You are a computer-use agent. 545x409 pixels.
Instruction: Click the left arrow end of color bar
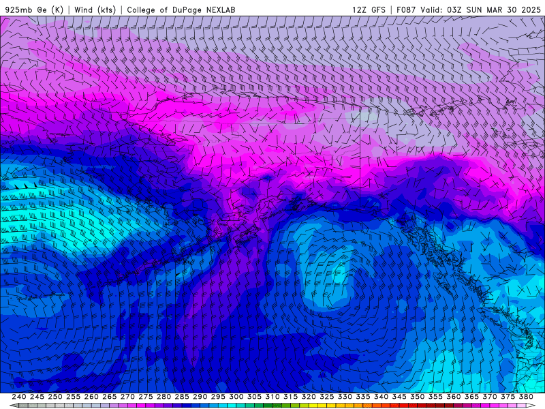click(14, 406)
